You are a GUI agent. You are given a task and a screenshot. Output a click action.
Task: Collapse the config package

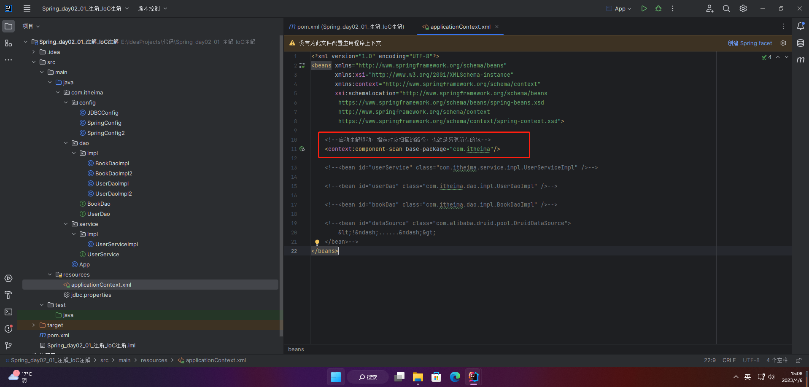(x=66, y=102)
